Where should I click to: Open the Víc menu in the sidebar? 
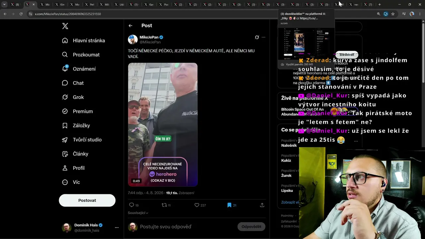coord(71,182)
